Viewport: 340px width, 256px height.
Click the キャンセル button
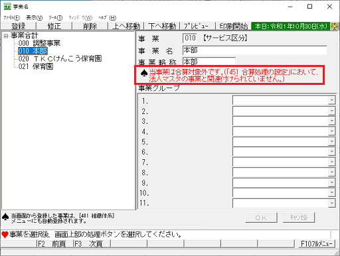tap(299, 218)
